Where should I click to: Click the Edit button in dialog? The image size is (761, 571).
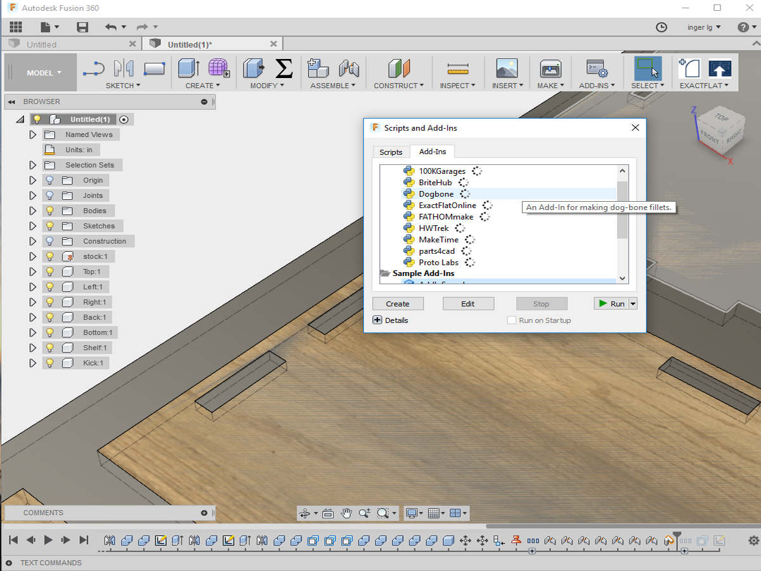click(x=468, y=304)
